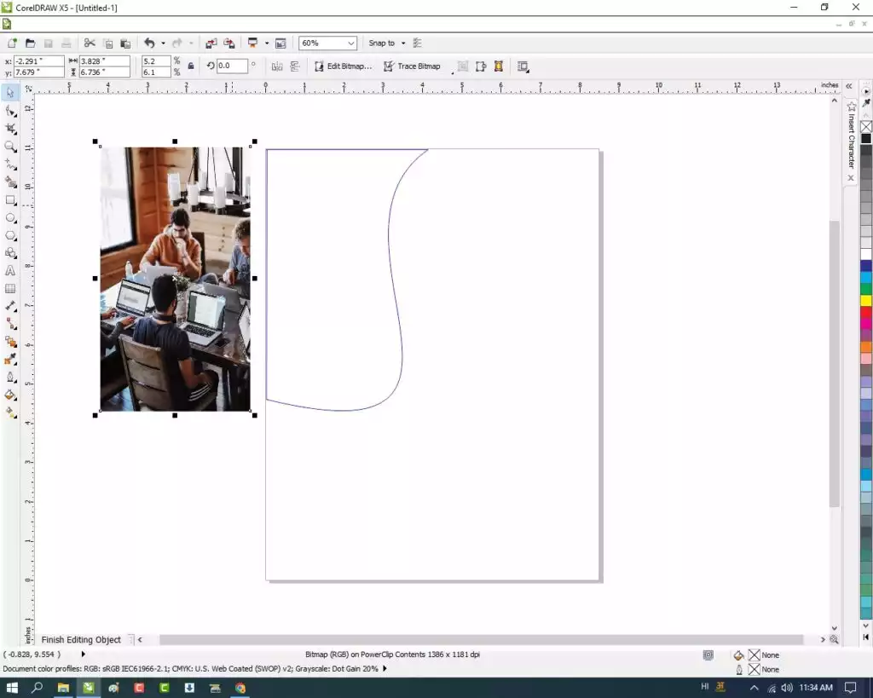
Task: Open Snap options icon
Action: click(x=417, y=43)
